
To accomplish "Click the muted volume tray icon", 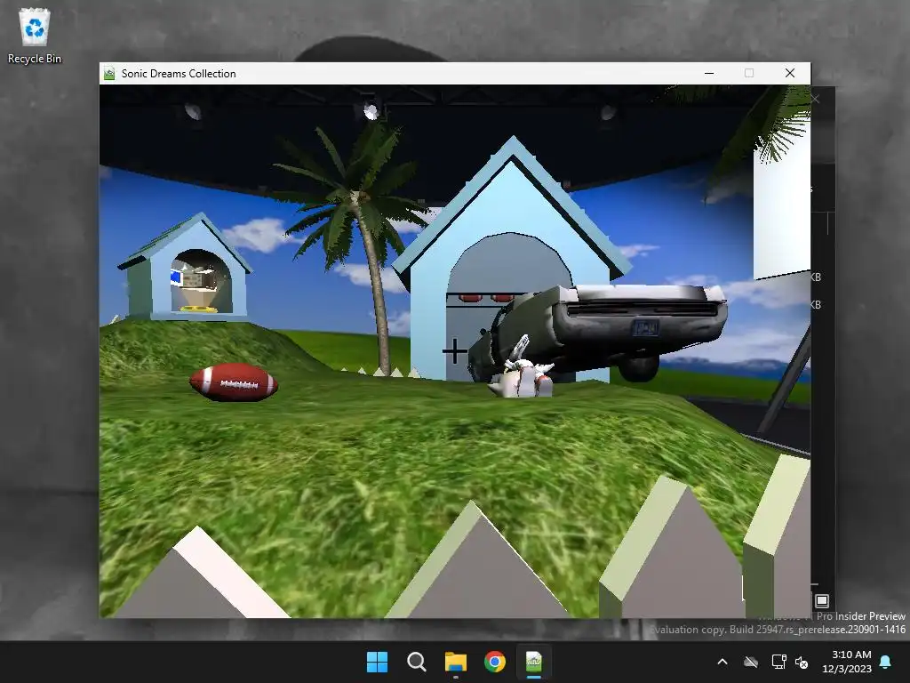I will 802,662.
